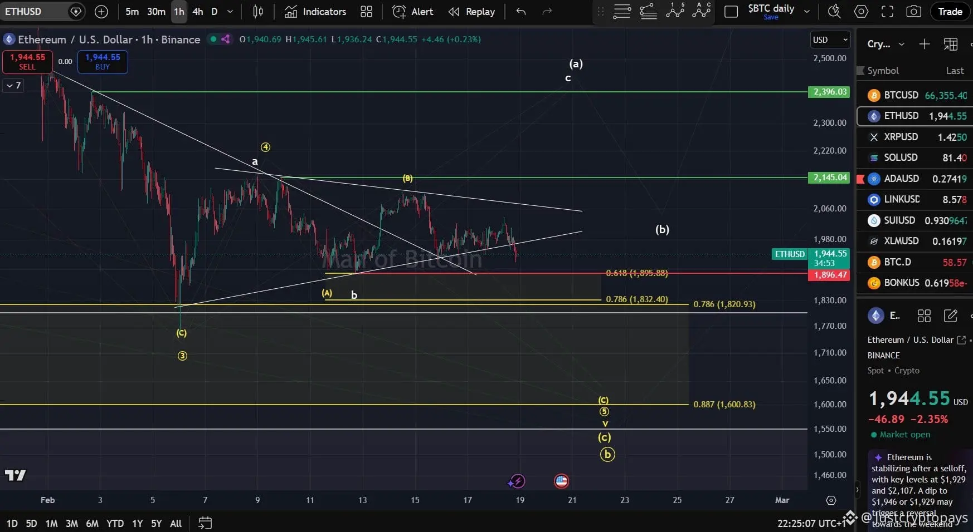Take a chart snapshot with camera icon

[913, 12]
